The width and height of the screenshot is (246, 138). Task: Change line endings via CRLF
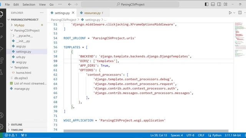pyautogui.click(x=201, y=135)
